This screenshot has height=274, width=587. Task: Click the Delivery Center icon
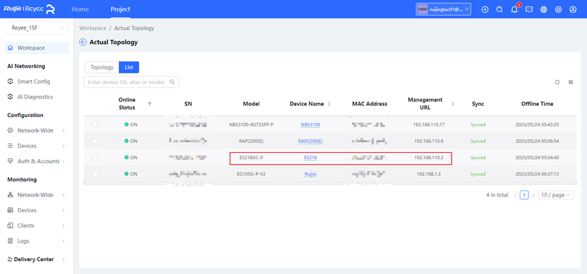point(10,259)
